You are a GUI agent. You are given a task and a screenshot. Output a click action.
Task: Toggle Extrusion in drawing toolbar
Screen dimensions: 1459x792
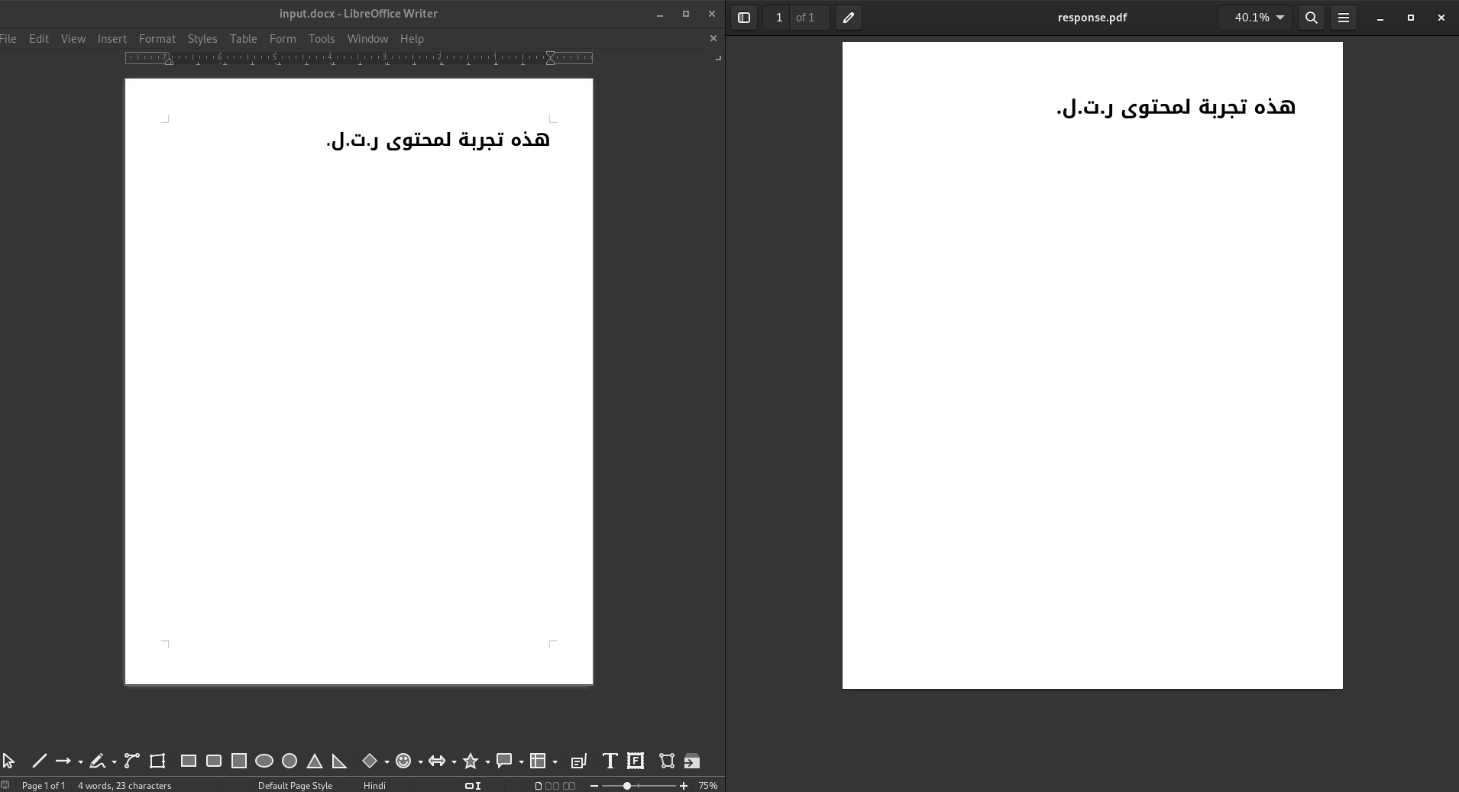click(692, 761)
